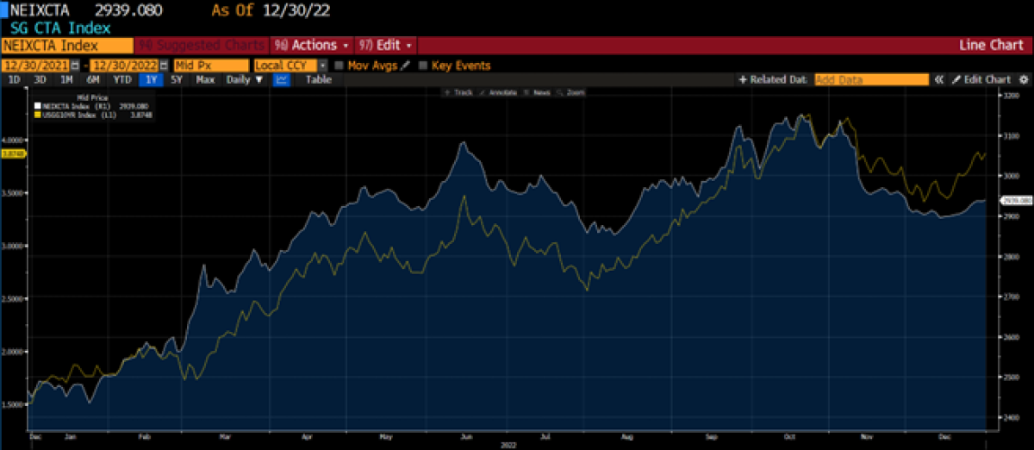Viewport: 1034px width, 450px height.
Task: Click the white NEIXCTA Index legend swatch
Action: [37, 106]
